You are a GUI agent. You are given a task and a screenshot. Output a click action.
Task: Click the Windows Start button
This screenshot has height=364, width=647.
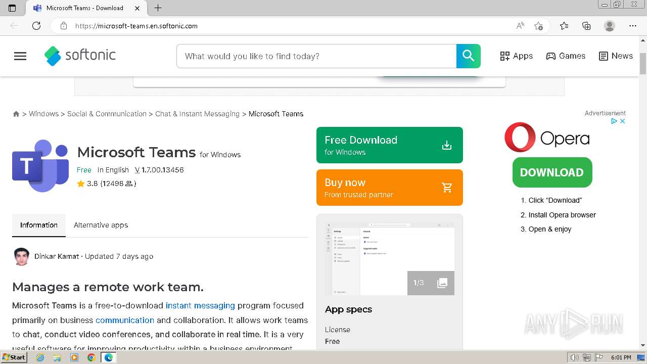14,357
